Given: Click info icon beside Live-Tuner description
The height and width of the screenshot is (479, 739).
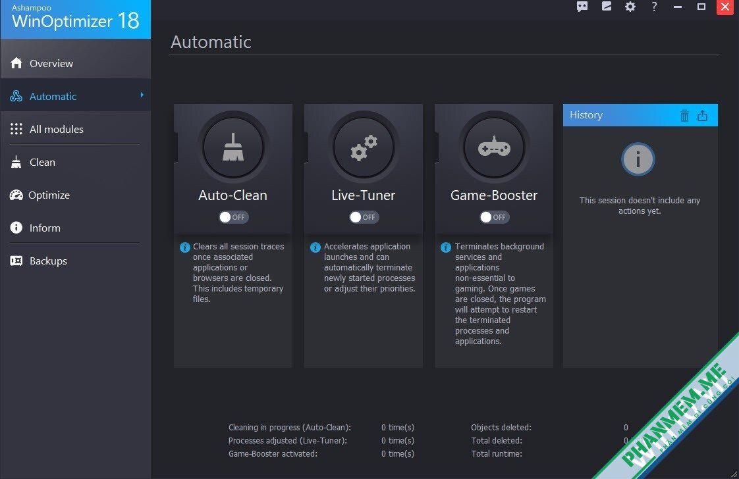Looking at the screenshot, I should click(315, 247).
